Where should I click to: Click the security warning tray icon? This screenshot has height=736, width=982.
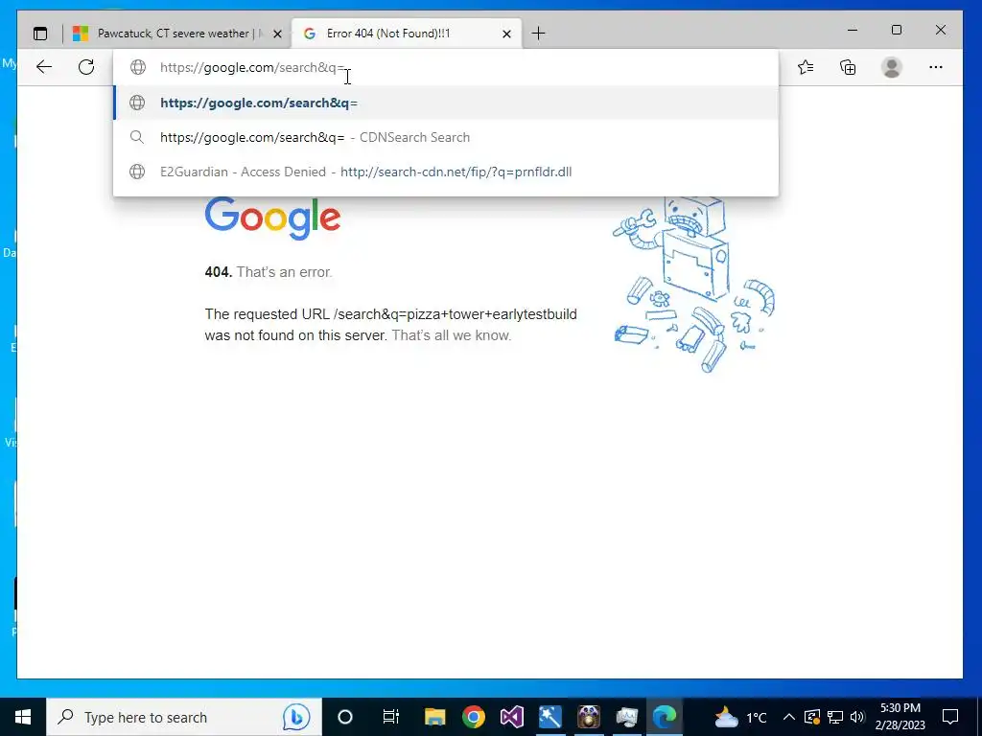click(x=811, y=717)
